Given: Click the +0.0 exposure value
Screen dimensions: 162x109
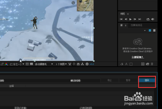Looking at the screenshot, I should (92, 64).
